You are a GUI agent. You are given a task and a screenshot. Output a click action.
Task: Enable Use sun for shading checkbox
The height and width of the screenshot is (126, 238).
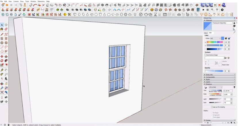point(212,107)
